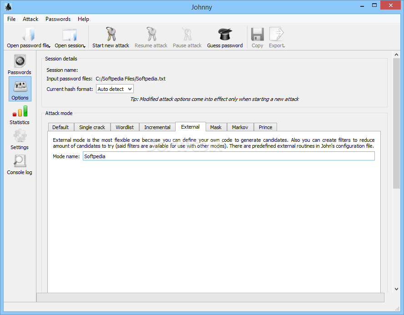Open the Passwords menu
Image resolution: width=404 pixels, height=315 pixels.
[58, 19]
